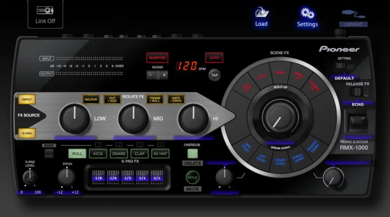Image resolution: width=390 pixels, height=217 pixels.
Task: Enable the QUANTIZE button
Action: coord(157,58)
